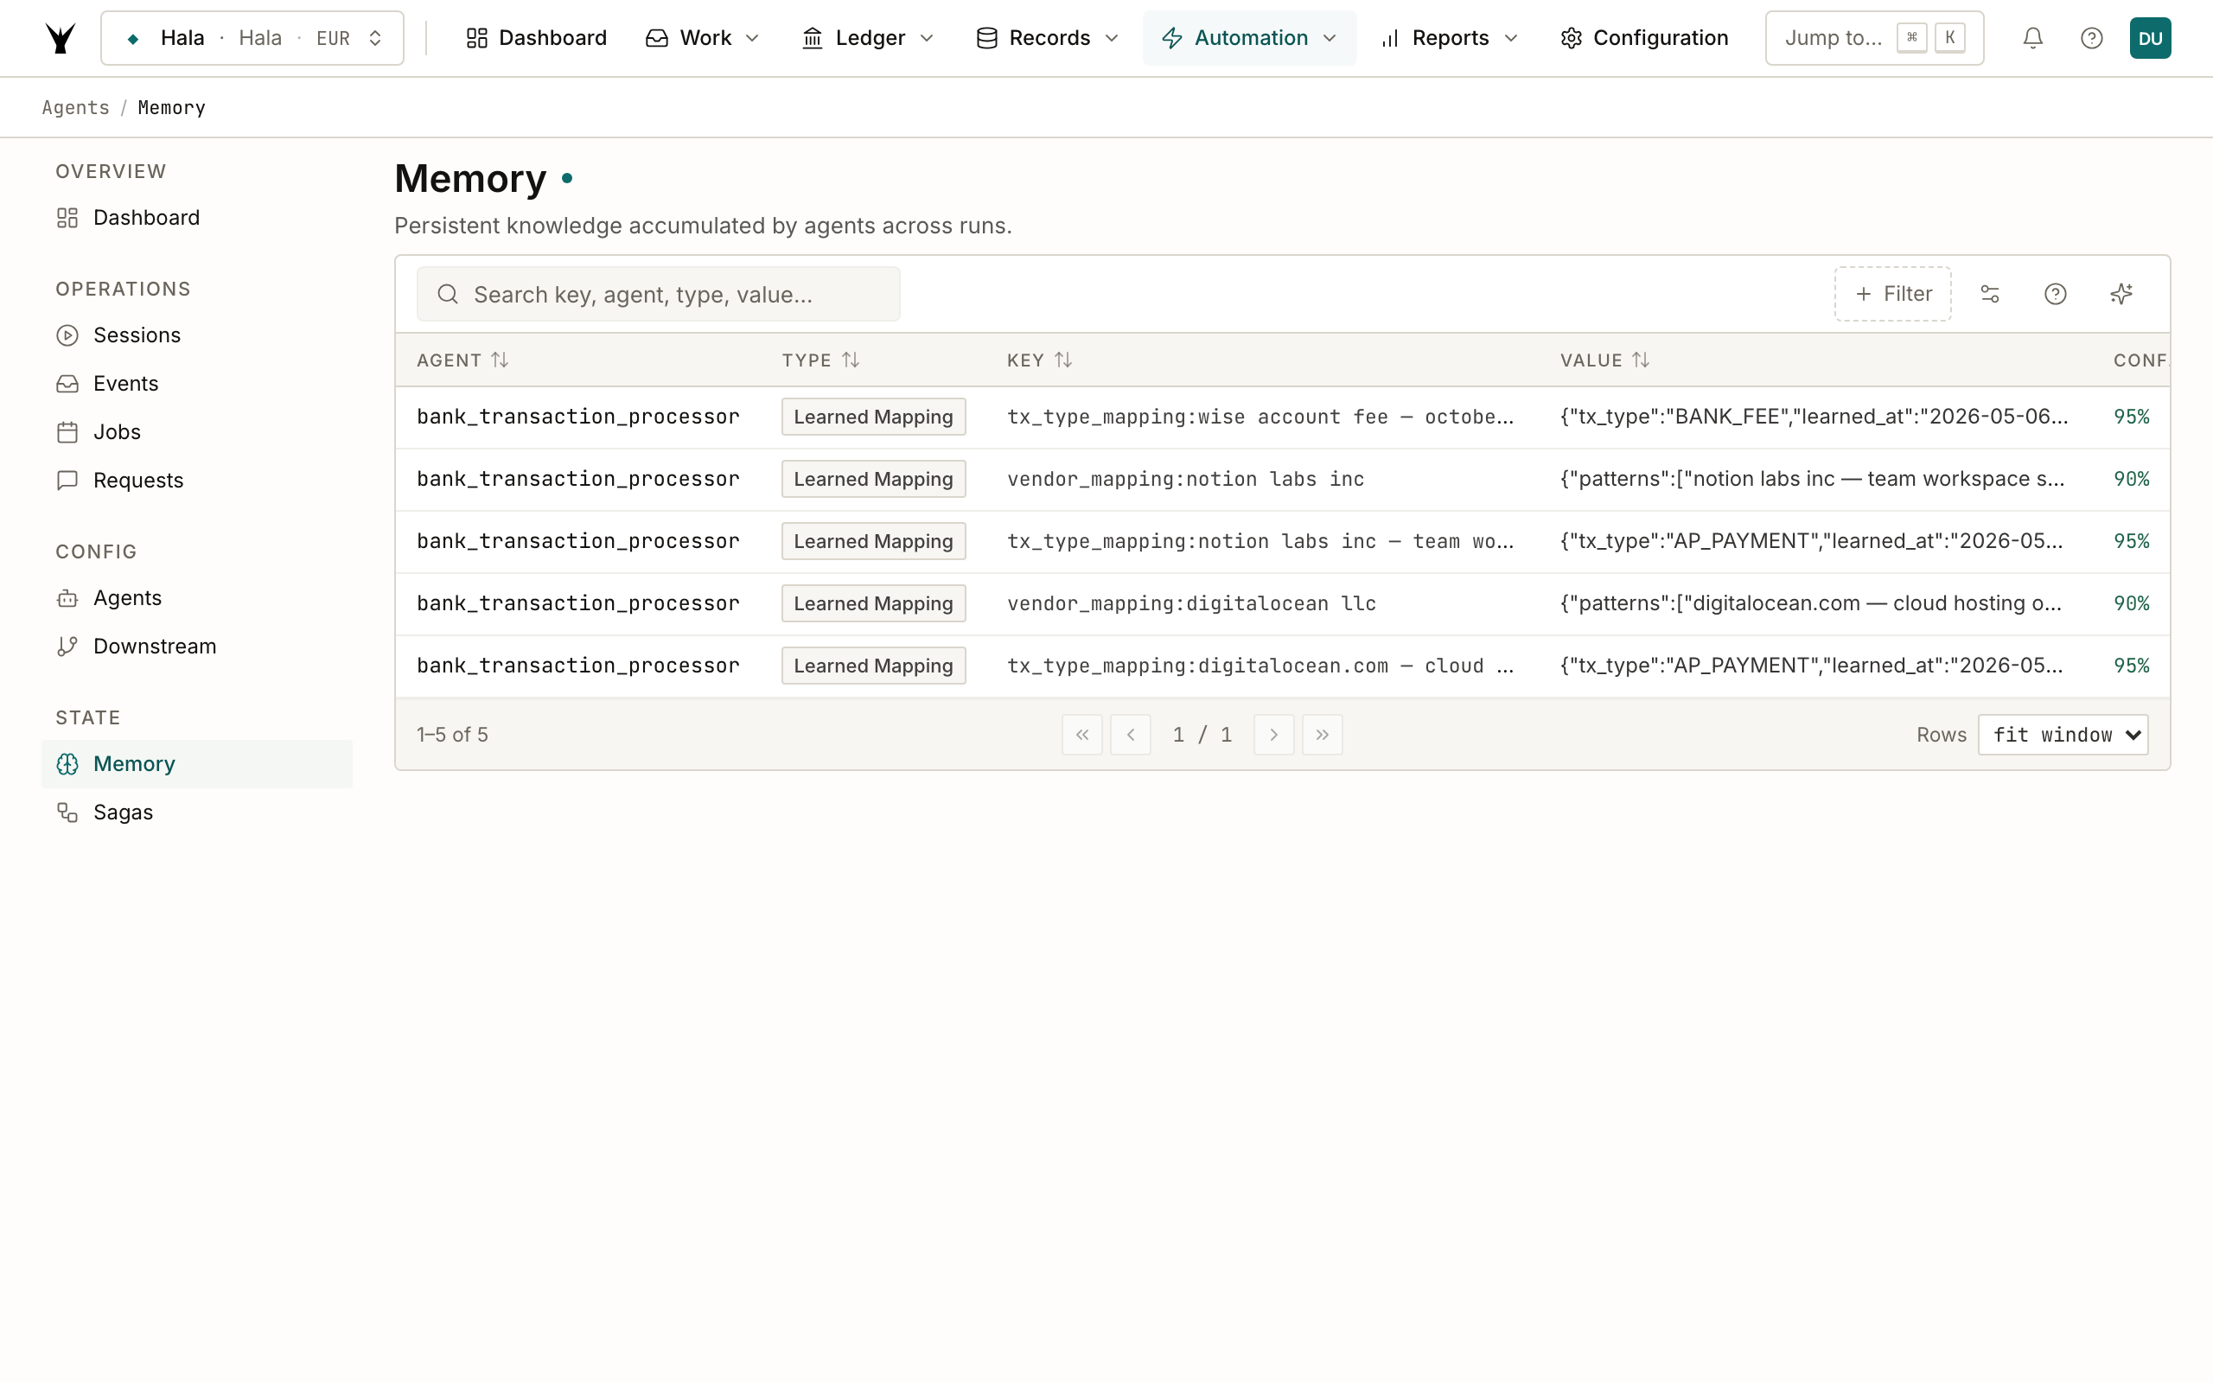Open the help icon in top bar
2213x1383 pixels.
click(x=2091, y=38)
